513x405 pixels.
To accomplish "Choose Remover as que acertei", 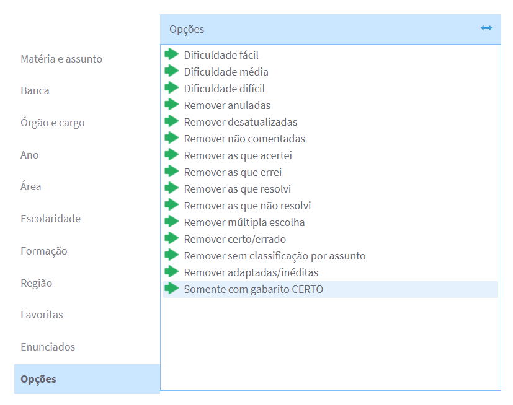I will pos(238,155).
